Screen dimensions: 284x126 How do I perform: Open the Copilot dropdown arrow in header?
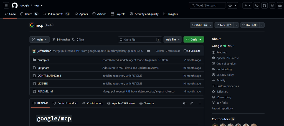pos(235,6)
